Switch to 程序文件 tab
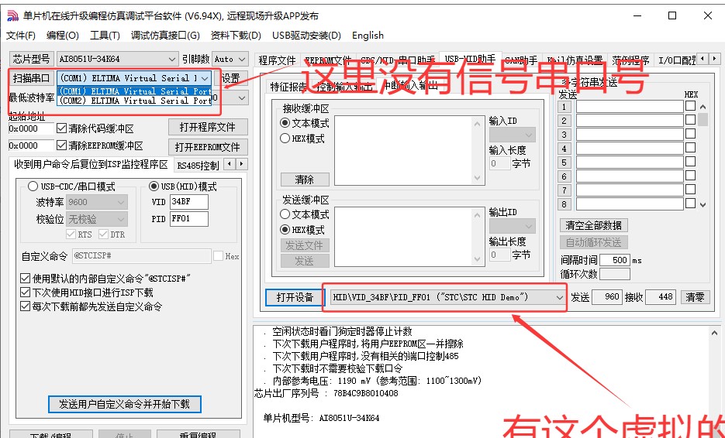The image size is (725, 438). point(277,60)
